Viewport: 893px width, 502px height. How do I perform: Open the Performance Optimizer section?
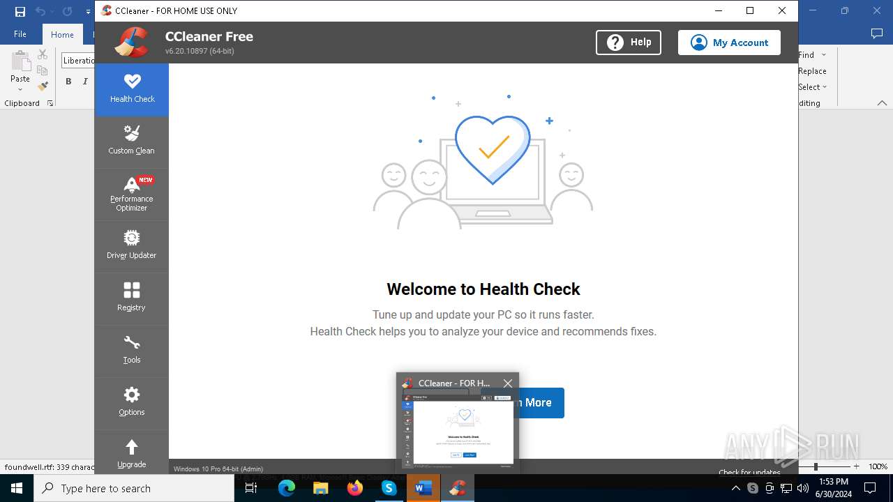tap(132, 195)
